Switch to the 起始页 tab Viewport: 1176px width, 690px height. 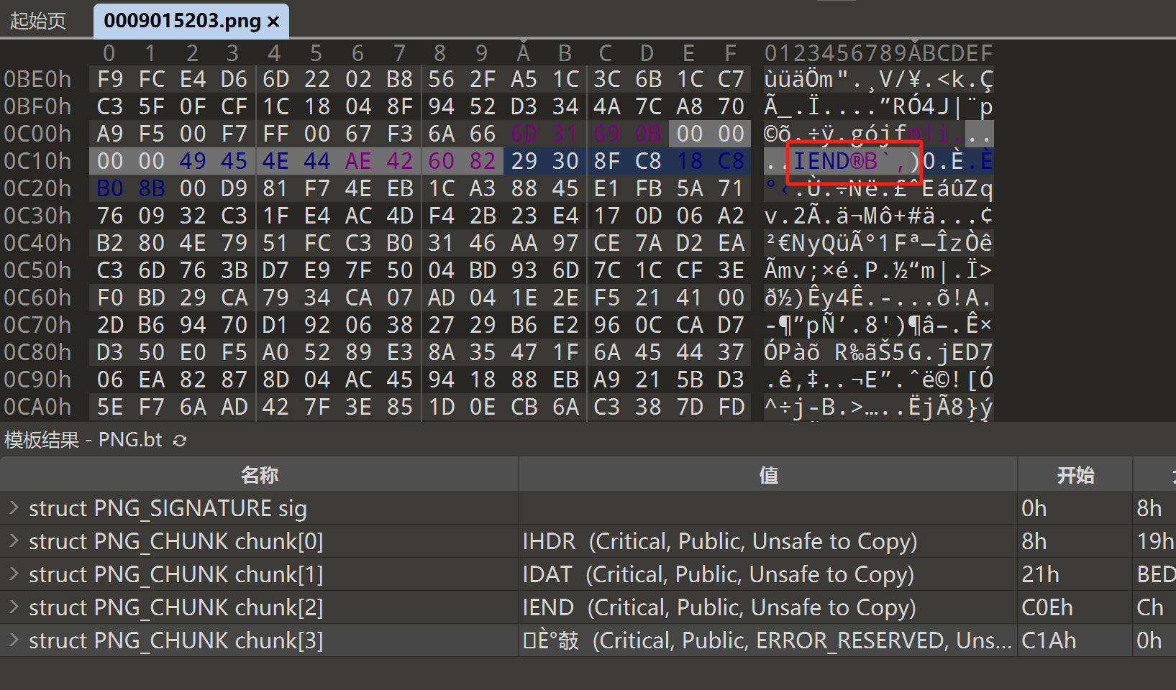37,20
